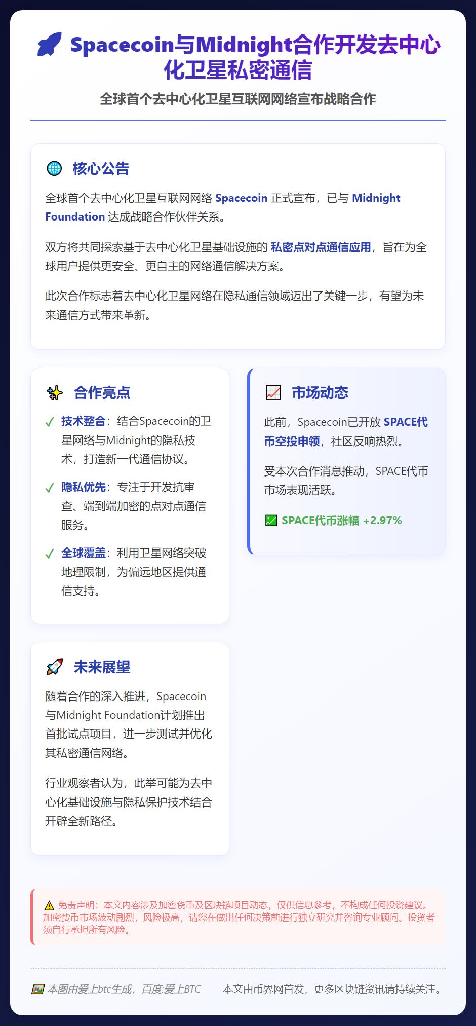476x1026 pixels.
Task: Click the picture icon before 本图由爱上btc生成
Action: (38, 989)
